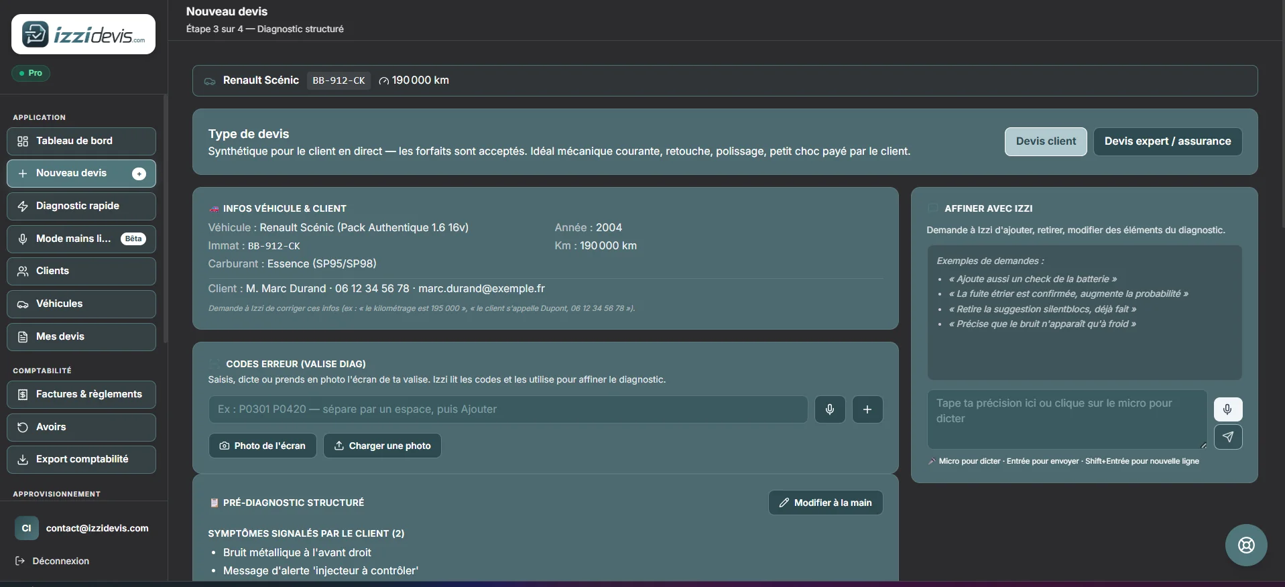
Task: Click the Béta badge on Mode mains libres
Action: pos(133,239)
